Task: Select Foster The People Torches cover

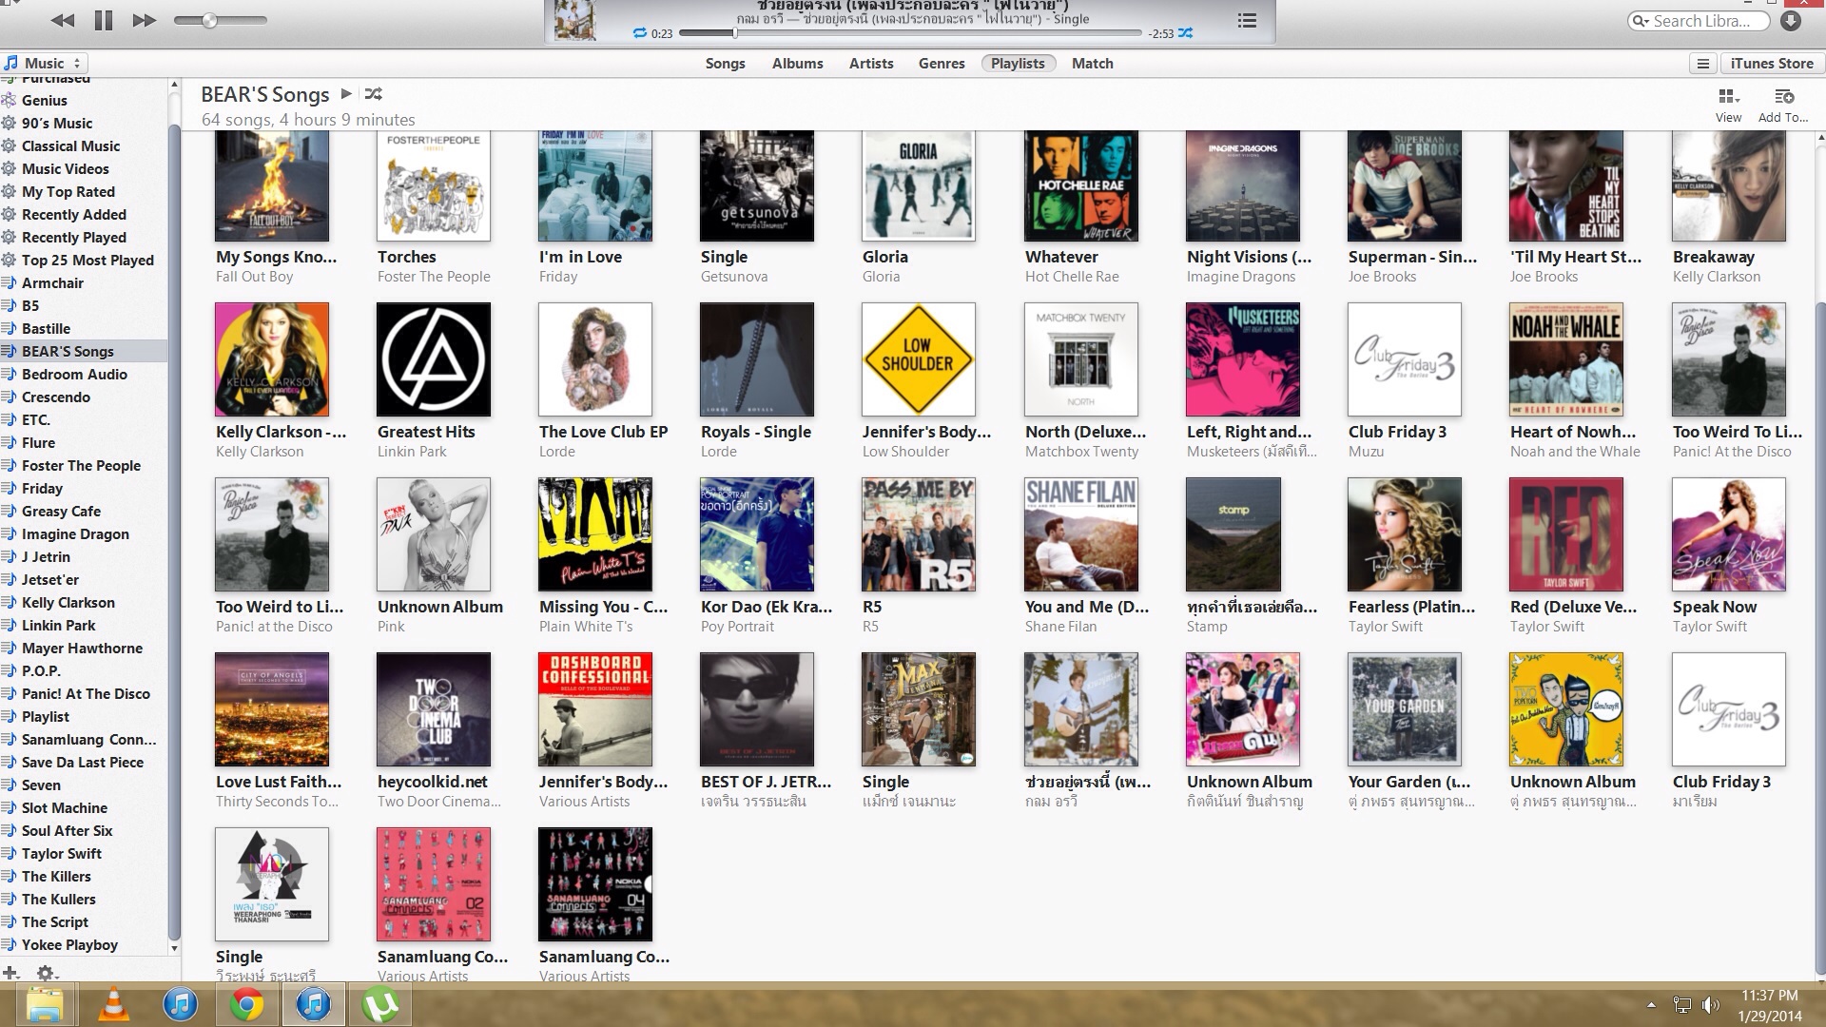Action: pos(434,185)
